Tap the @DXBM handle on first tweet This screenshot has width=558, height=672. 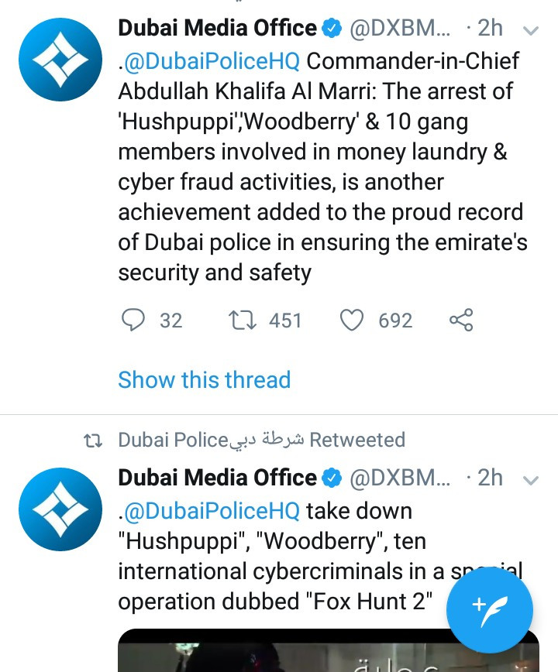[x=400, y=29]
